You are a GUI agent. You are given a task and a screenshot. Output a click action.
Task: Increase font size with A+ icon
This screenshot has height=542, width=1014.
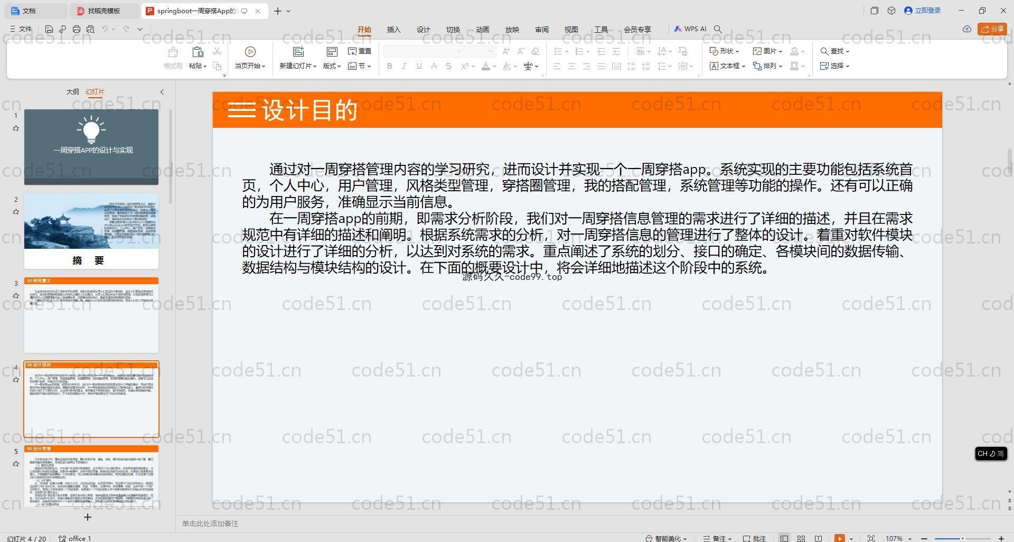pyautogui.click(x=506, y=51)
